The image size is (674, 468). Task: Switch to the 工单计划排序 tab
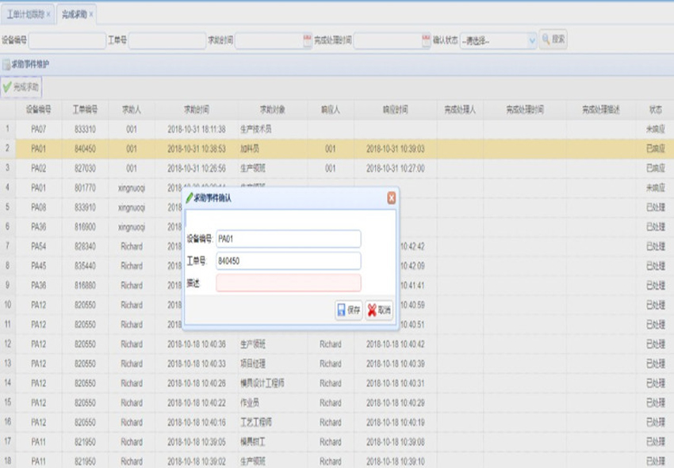(25, 15)
